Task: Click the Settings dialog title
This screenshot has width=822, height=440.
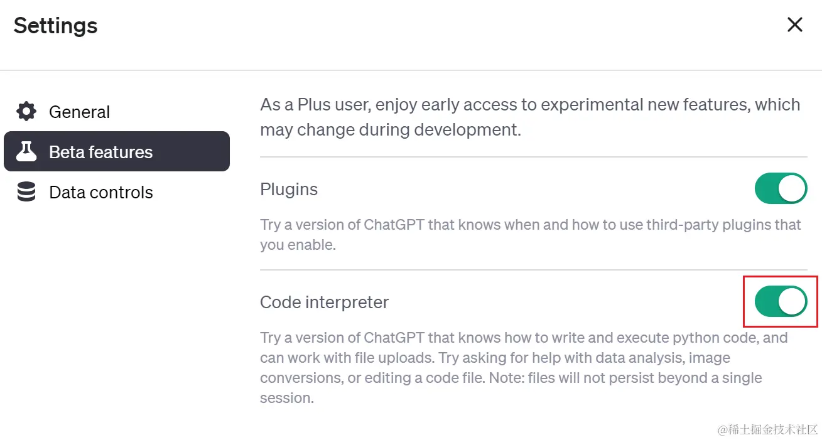Action: [55, 26]
